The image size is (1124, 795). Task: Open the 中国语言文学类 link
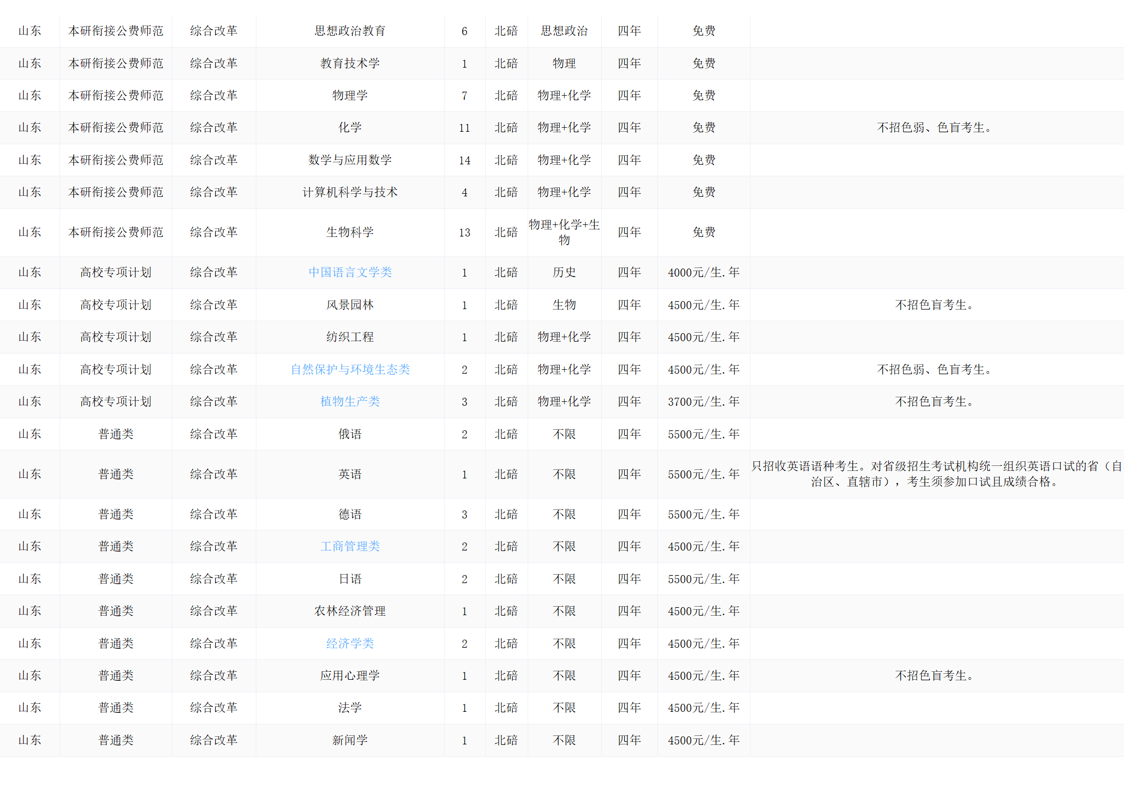(x=350, y=273)
